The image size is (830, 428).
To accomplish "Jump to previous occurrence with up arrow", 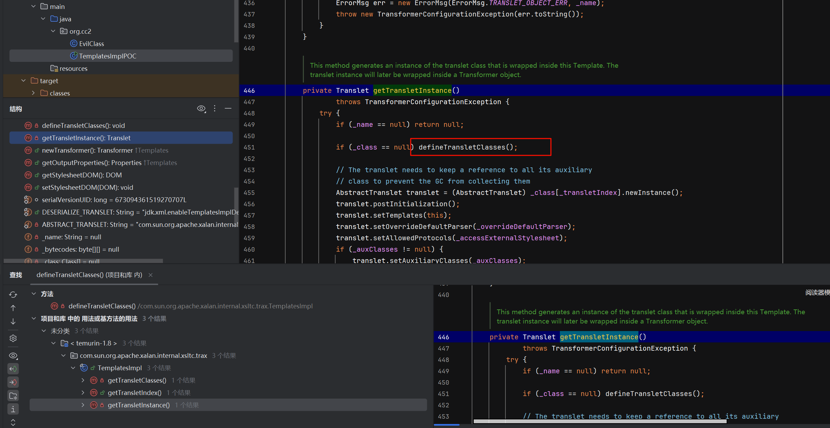I will point(13,308).
